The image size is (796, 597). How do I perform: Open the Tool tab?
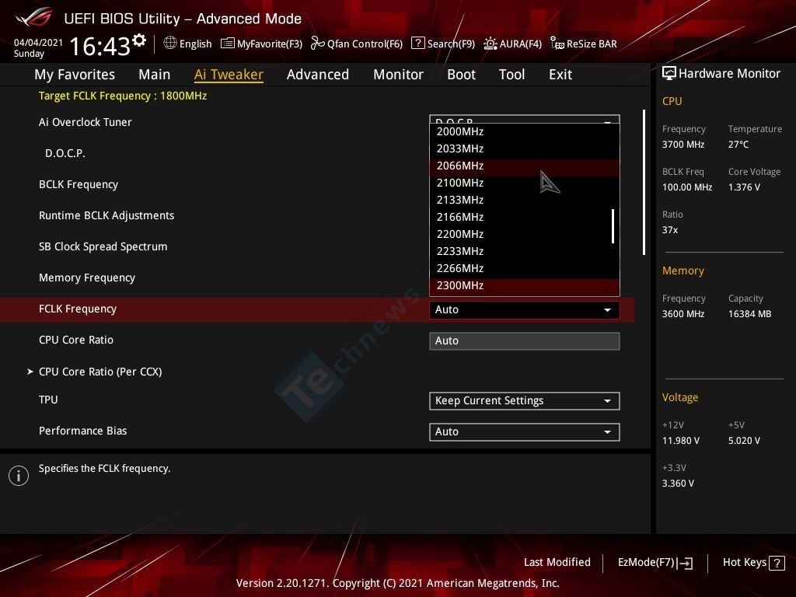(x=511, y=75)
